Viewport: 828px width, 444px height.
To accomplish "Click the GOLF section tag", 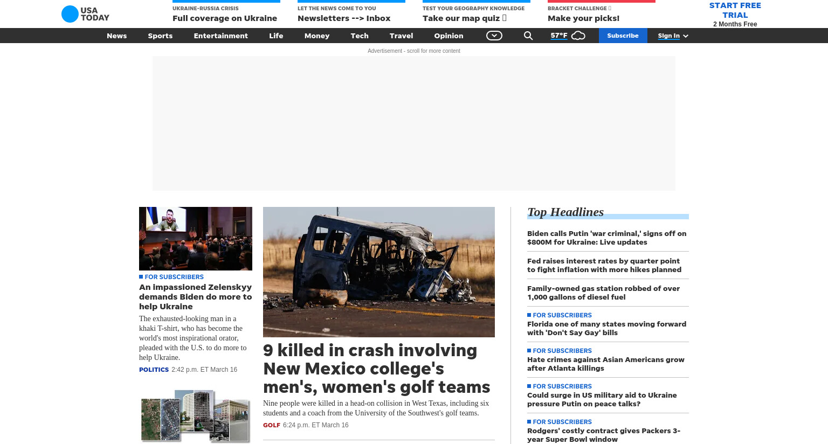I will pyautogui.click(x=272, y=425).
